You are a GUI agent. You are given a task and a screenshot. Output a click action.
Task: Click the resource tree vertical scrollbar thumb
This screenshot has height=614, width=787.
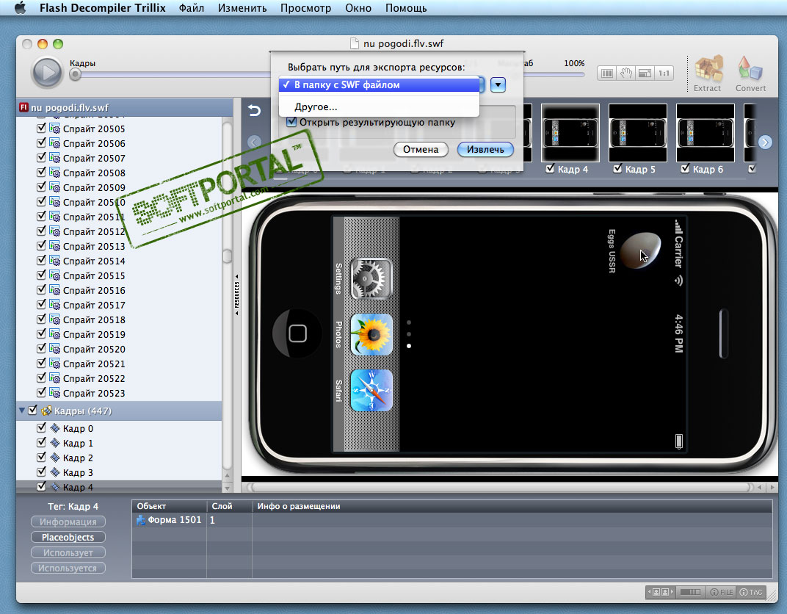227,256
